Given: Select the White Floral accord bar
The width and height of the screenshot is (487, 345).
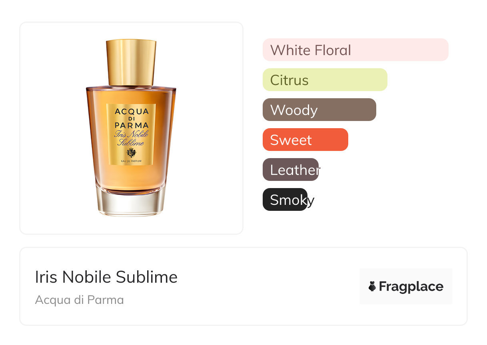Looking at the screenshot, I should [x=355, y=50].
